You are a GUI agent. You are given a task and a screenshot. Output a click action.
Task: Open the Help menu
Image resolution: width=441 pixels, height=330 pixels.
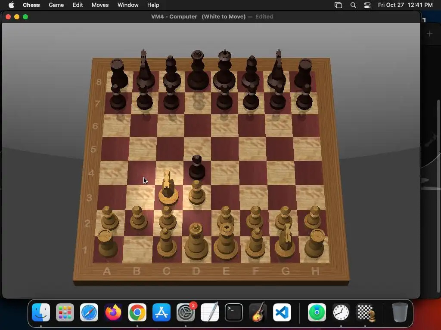click(x=153, y=5)
